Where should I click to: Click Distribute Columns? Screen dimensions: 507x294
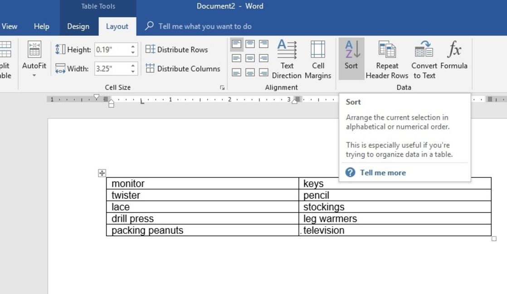[x=183, y=69]
